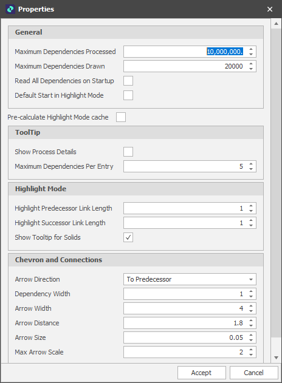Enable Read All Dependencies on Startup
This screenshot has width=282, height=383.
click(128, 81)
